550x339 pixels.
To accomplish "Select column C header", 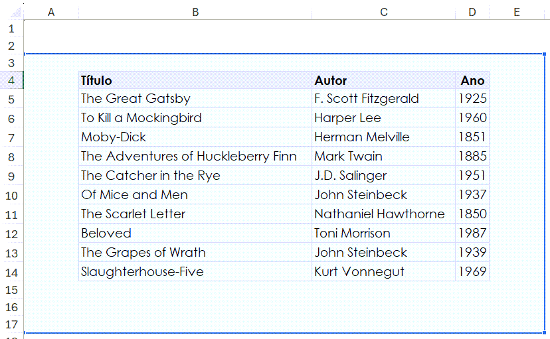I will pyautogui.click(x=383, y=13).
